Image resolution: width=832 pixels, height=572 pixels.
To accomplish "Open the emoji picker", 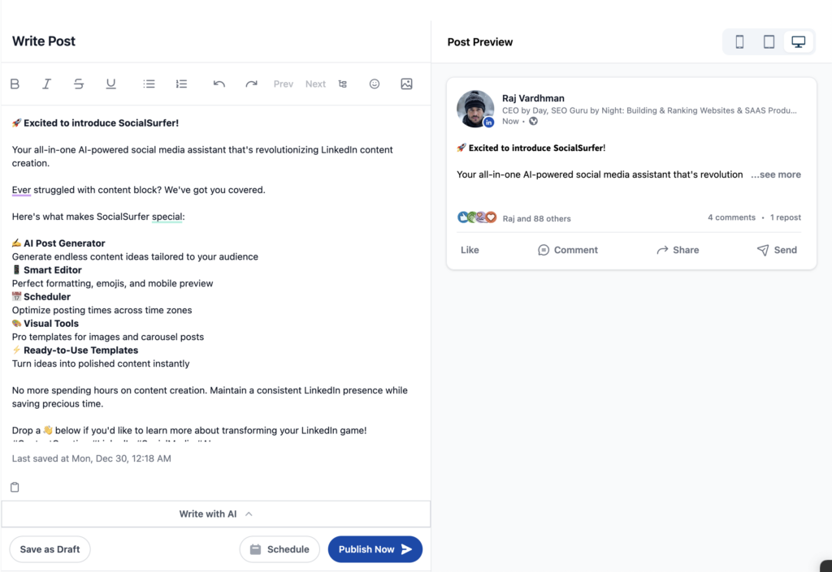I will point(375,84).
